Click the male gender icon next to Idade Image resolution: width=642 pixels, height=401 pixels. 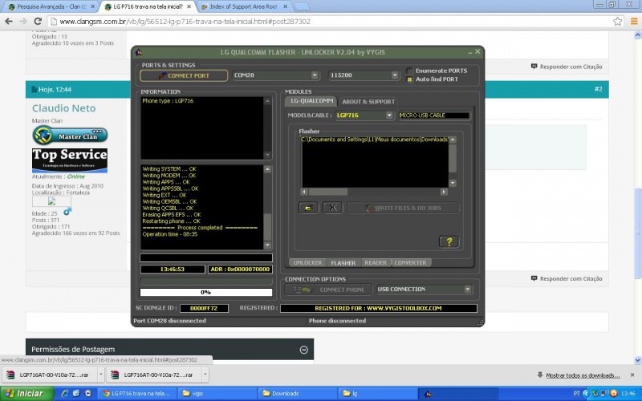pos(67,212)
